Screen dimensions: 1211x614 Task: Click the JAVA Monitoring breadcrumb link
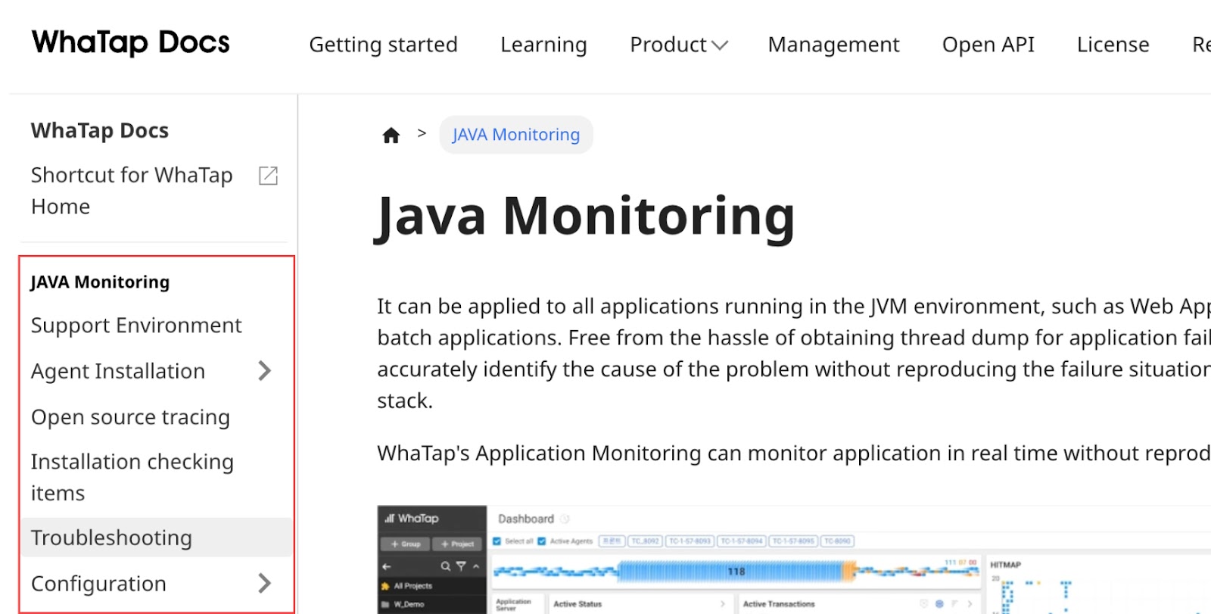click(x=516, y=135)
